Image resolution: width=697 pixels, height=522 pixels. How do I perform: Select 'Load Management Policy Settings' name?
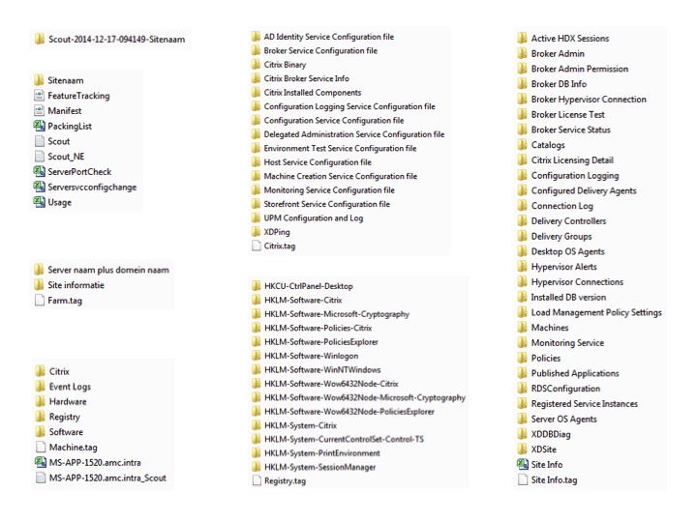pos(596,312)
